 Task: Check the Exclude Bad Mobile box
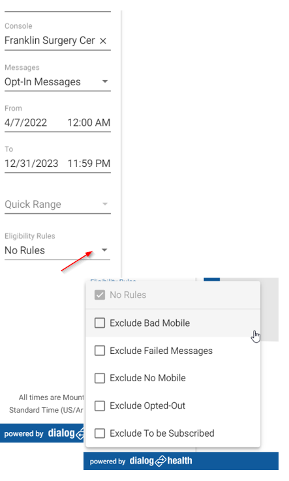[100, 323]
